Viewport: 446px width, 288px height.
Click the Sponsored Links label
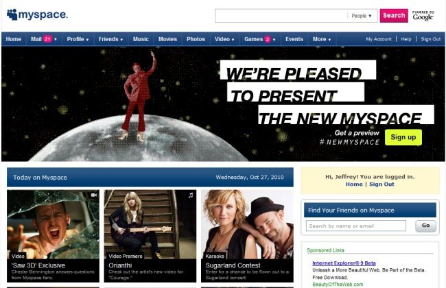(x=326, y=250)
